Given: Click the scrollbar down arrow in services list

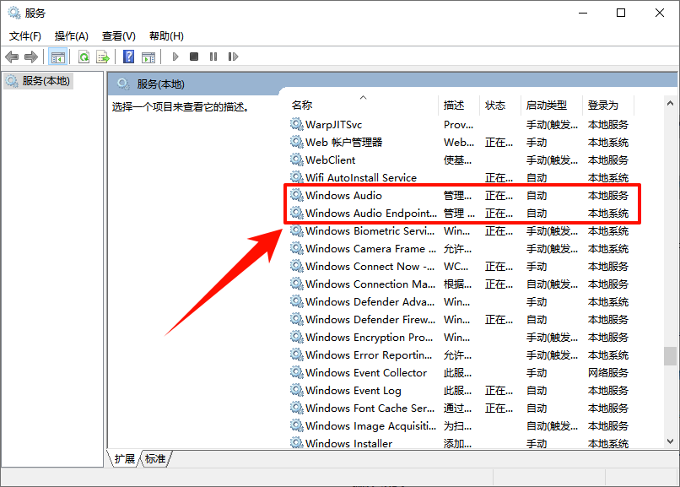Looking at the screenshot, I should click(670, 441).
